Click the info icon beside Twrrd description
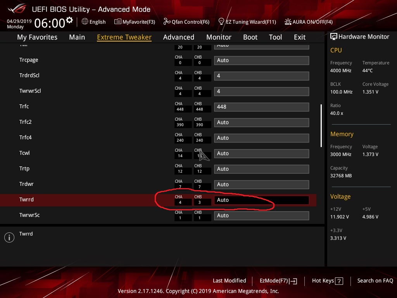 coord(9,237)
